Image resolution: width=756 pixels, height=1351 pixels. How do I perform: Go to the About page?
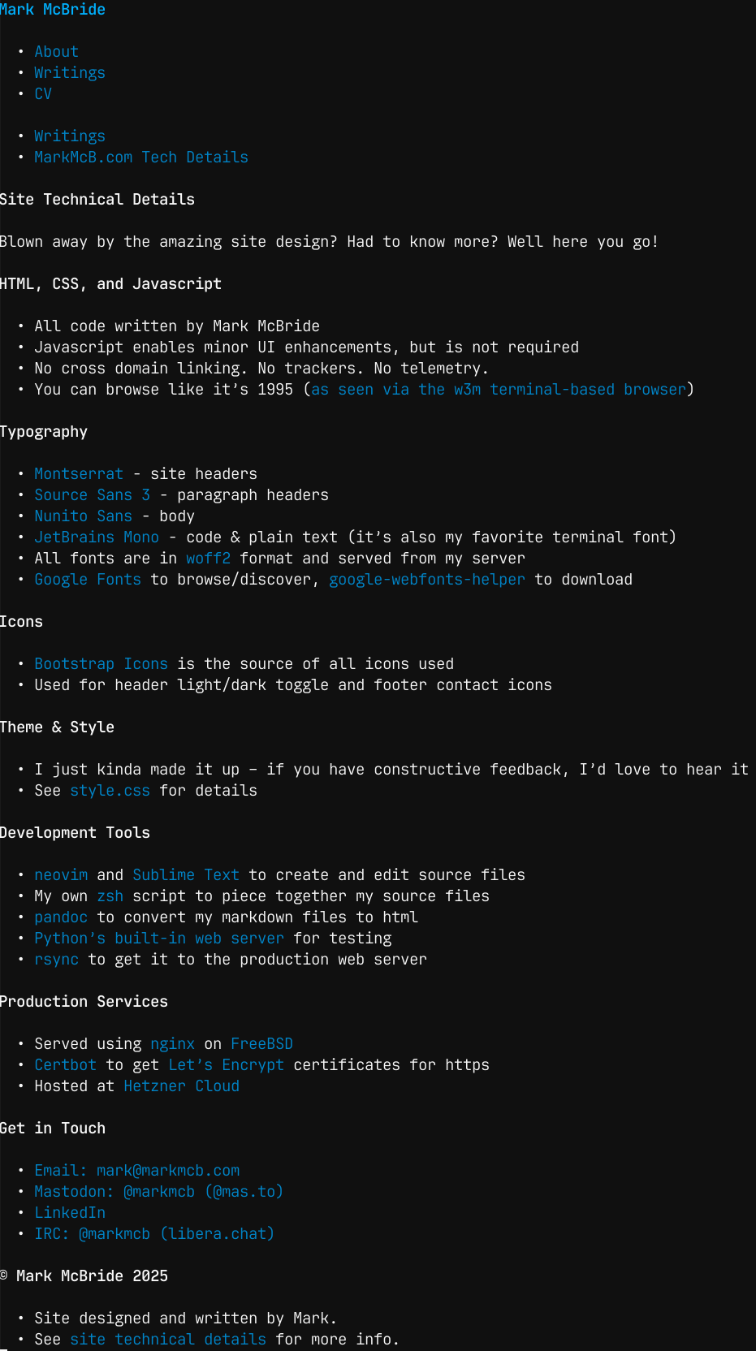click(56, 52)
